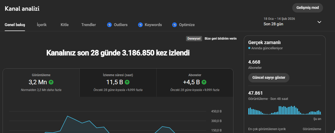Select the Aboneler metric card
335x133 pixels.
(x=195, y=83)
